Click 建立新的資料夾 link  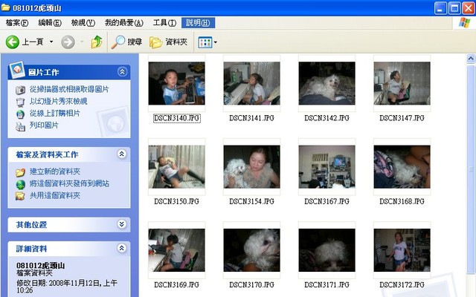(x=54, y=172)
